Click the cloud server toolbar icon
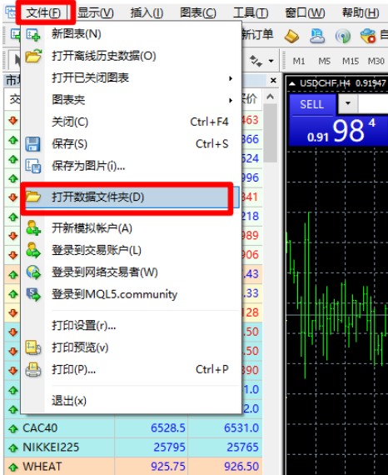Image resolution: width=388 pixels, height=475 pixels. tap(317, 36)
